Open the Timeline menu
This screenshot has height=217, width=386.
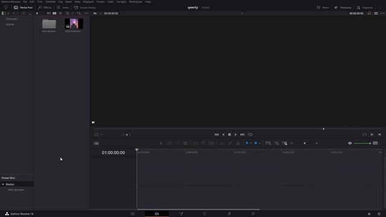50,2
